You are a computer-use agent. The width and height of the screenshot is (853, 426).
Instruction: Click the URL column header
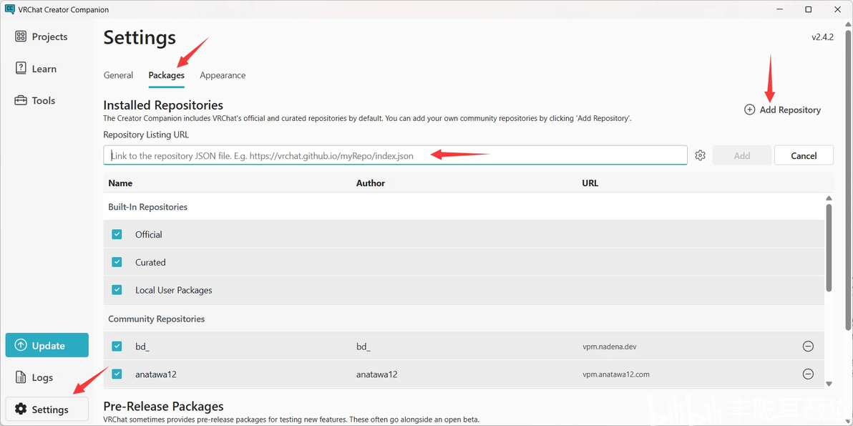point(590,183)
